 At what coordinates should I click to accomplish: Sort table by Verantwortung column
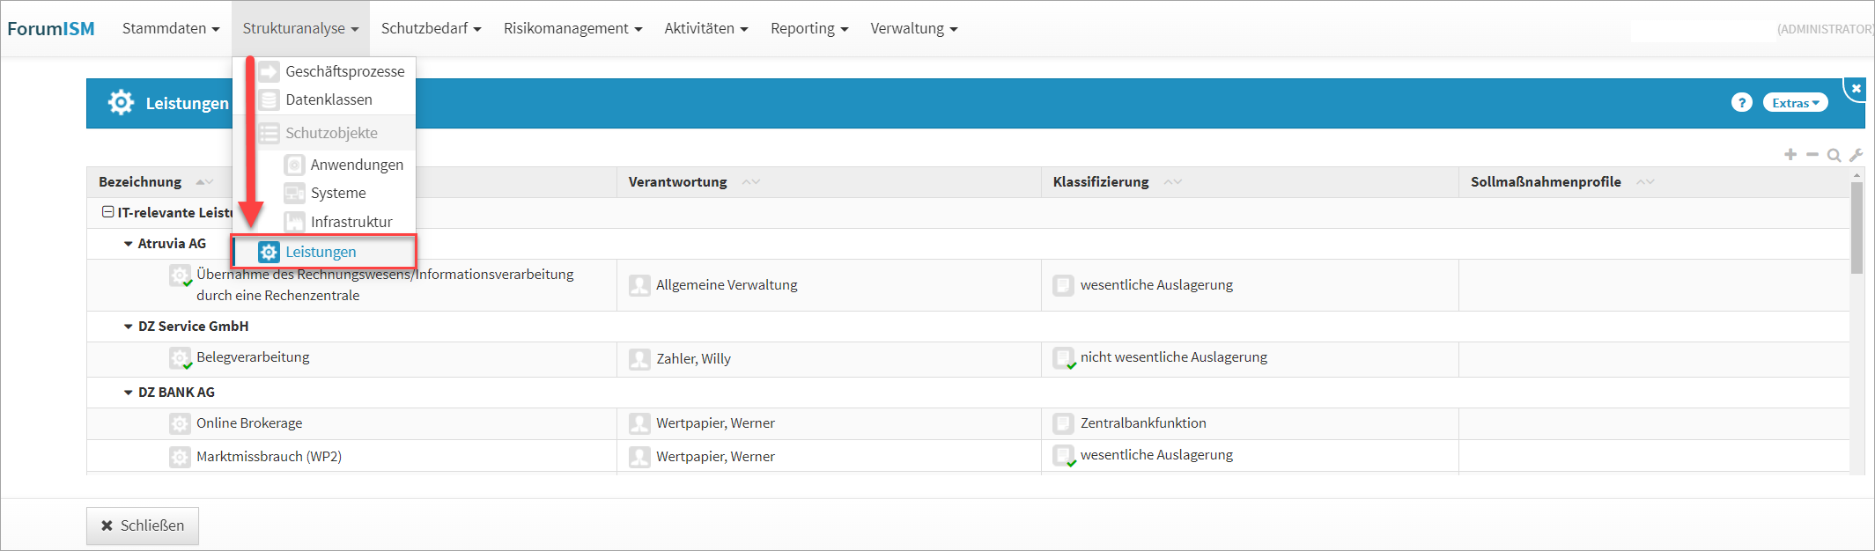[x=678, y=182]
